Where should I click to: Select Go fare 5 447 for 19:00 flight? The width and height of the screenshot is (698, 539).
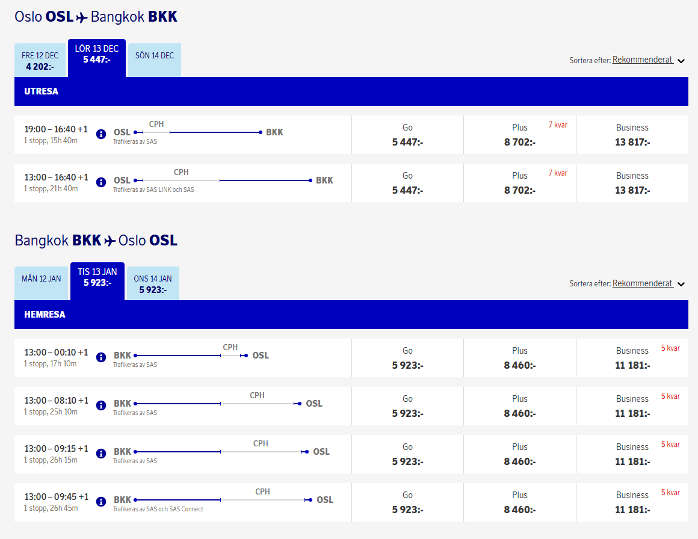(x=407, y=135)
